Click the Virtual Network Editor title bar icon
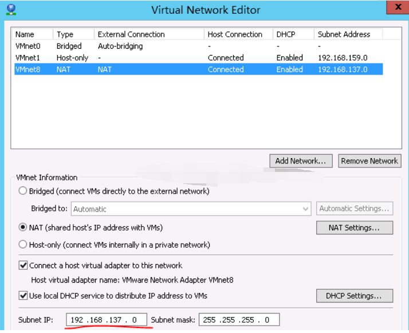Viewport: 409px width, 333px height. [11, 10]
